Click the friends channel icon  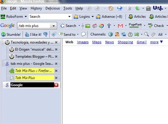[x=117, y=35]
